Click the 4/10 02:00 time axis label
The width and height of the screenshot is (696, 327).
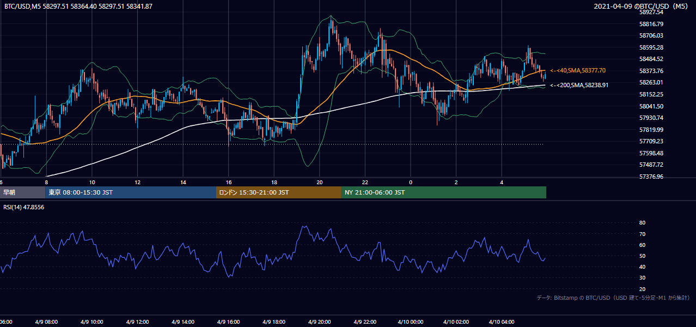[457, 322]
